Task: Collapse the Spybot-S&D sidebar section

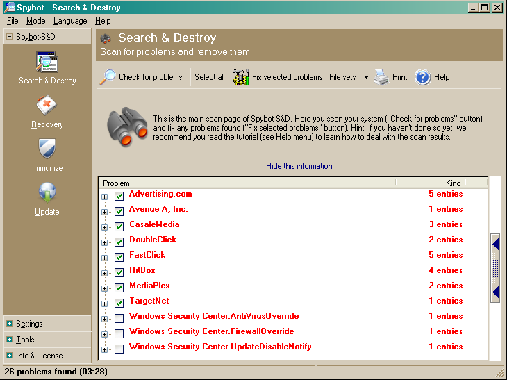Action: pyautogui.click(x=10, y=37)
